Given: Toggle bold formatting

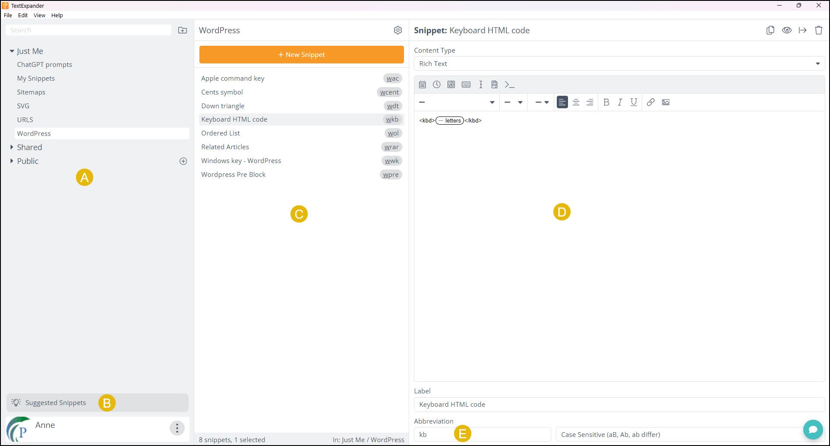Looking at the screenshot, I should (x=606, y=102).
